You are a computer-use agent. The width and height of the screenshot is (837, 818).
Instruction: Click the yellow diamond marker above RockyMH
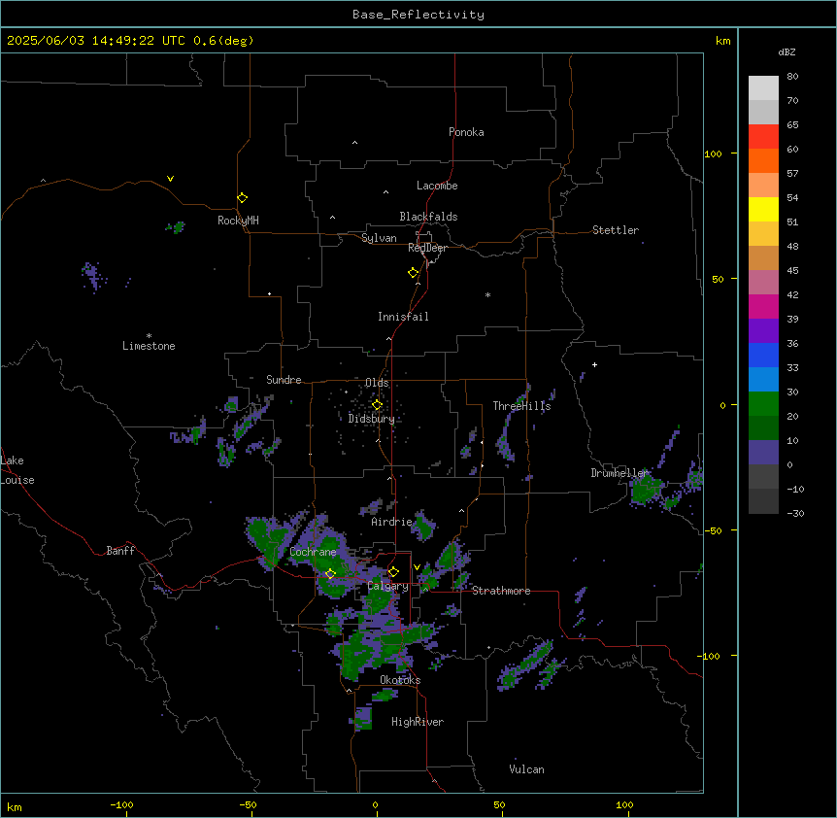click(x=242, y=198)
